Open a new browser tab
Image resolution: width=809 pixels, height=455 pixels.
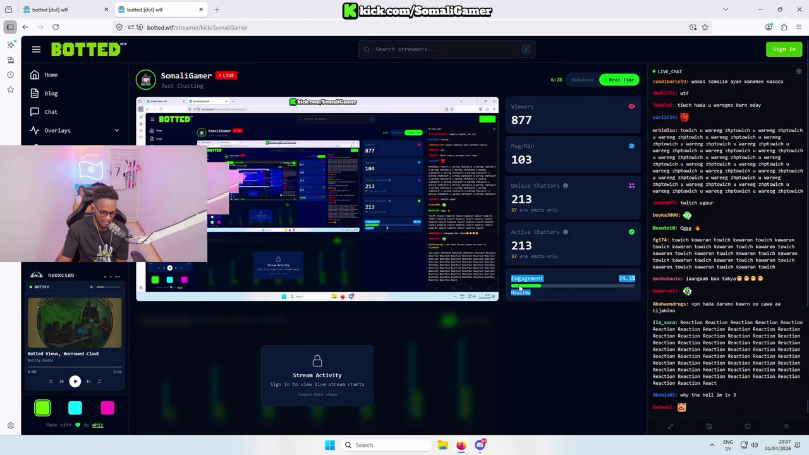pos(217,9)
